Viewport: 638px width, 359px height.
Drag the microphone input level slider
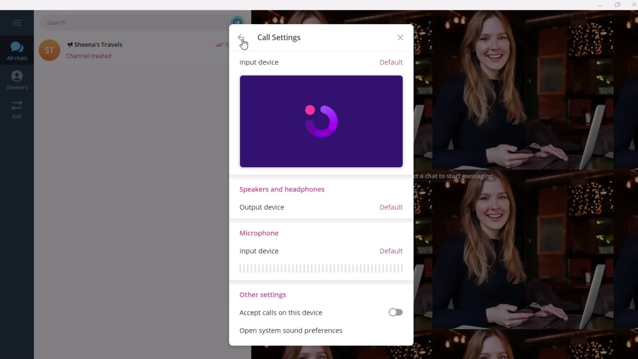click(321, 268)
